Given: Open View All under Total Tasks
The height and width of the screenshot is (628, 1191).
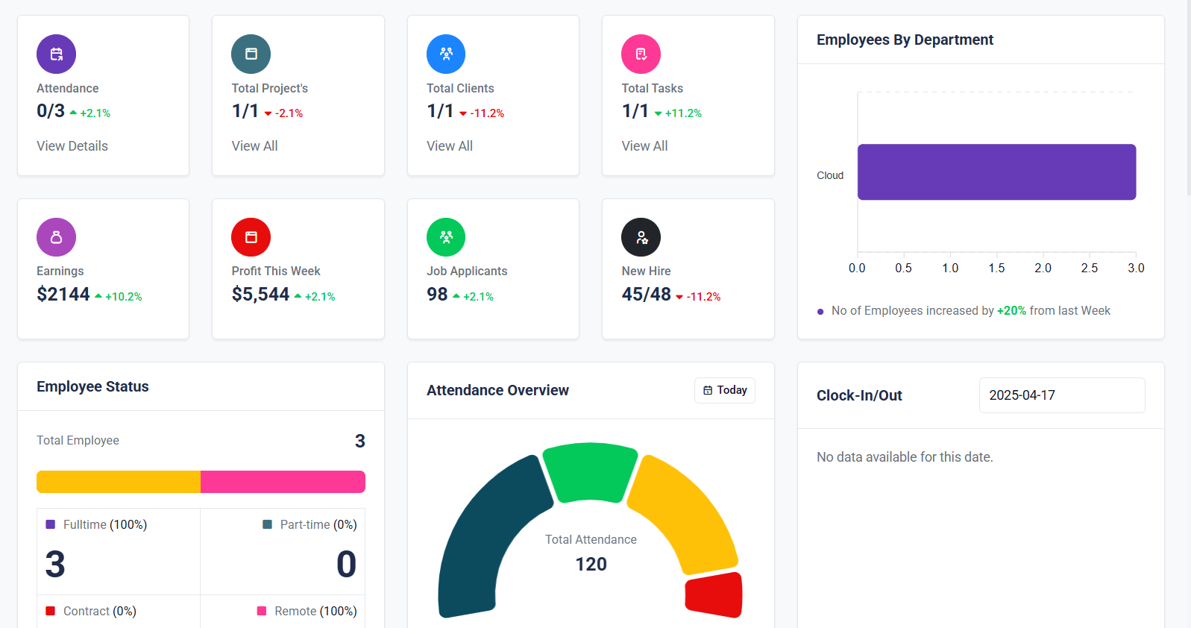Looking at the screenshot, I should [644, 146].
